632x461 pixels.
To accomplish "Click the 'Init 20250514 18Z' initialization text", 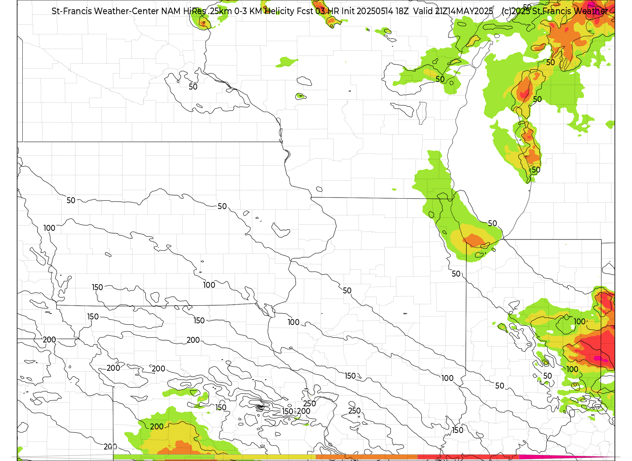I will [x=375, y=11].
